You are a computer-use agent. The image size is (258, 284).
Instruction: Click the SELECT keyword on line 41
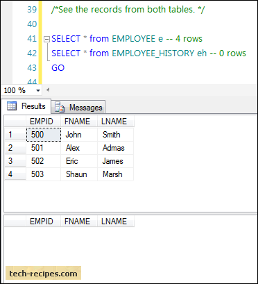coord(66,39)
